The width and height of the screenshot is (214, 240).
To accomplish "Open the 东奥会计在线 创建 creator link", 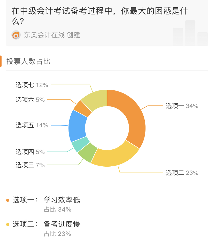I will [x=52, y=35].
